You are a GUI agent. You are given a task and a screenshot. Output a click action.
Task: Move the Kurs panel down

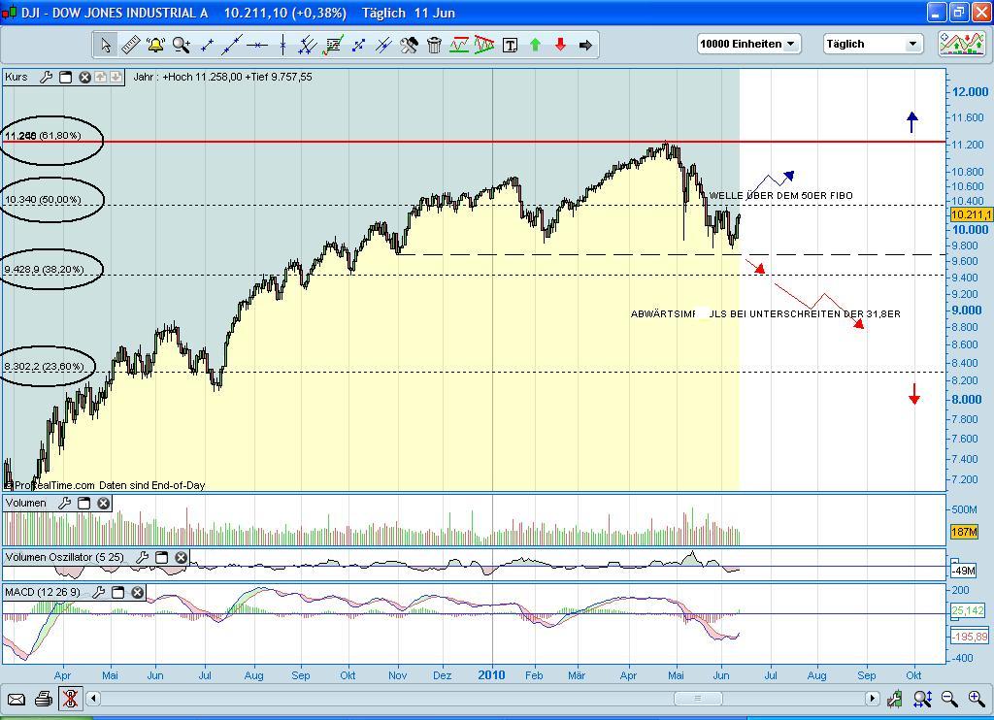(x=116, y=78)
